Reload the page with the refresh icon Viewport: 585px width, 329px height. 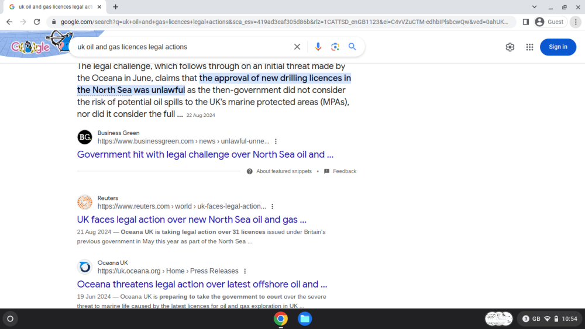tap(36, 22)
